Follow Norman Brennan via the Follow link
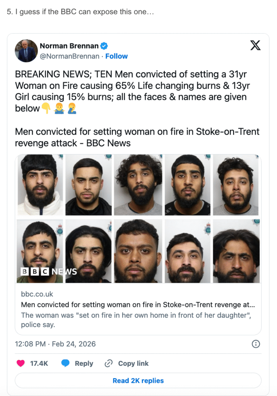Screen dimensions: 277x396 [x=116, y=56]
